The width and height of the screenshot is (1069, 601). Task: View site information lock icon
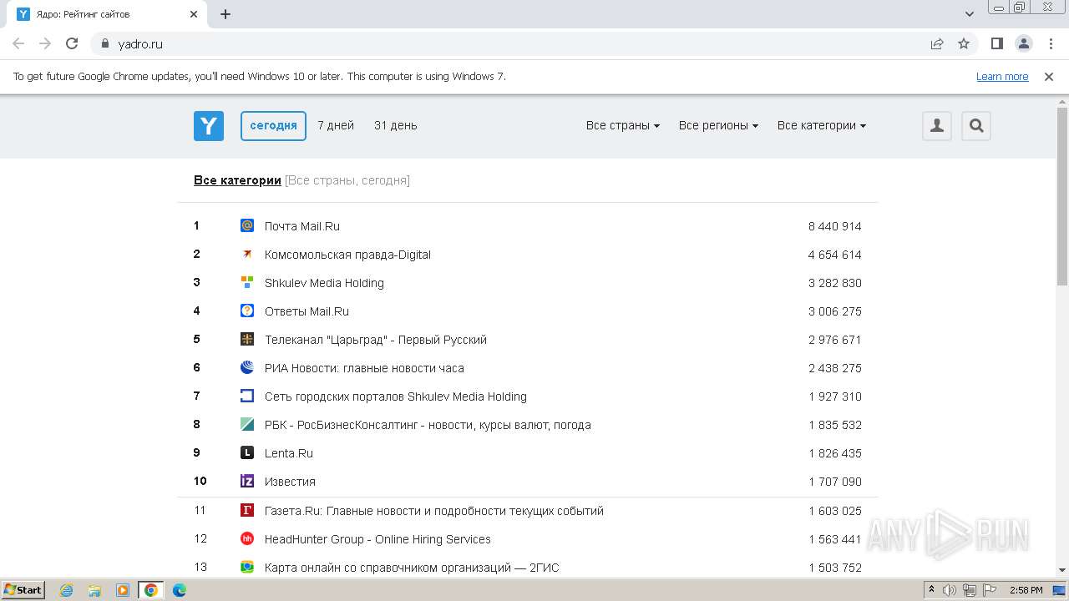tap(105, 43)
